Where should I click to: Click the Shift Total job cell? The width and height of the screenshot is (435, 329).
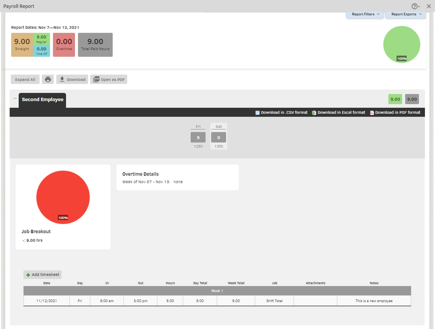(x=274, y=301)
